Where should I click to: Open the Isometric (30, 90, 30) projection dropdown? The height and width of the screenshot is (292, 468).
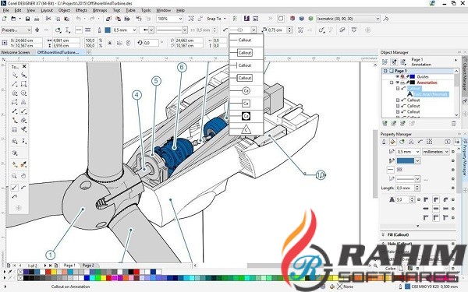tap(348, 19)
